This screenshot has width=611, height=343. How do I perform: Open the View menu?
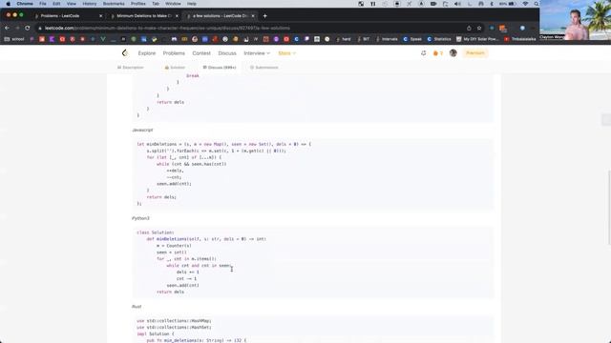[x=72, y=4]
